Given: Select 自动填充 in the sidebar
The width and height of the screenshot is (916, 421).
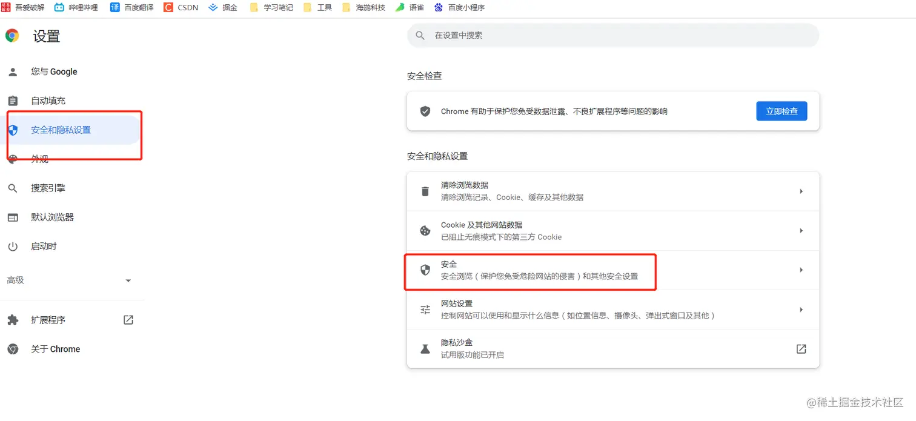Looking at the screenshot, I should point(48,101).
